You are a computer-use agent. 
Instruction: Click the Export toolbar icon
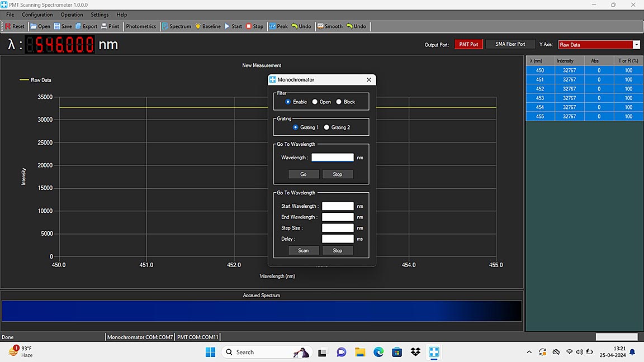(x=78, y=26)
